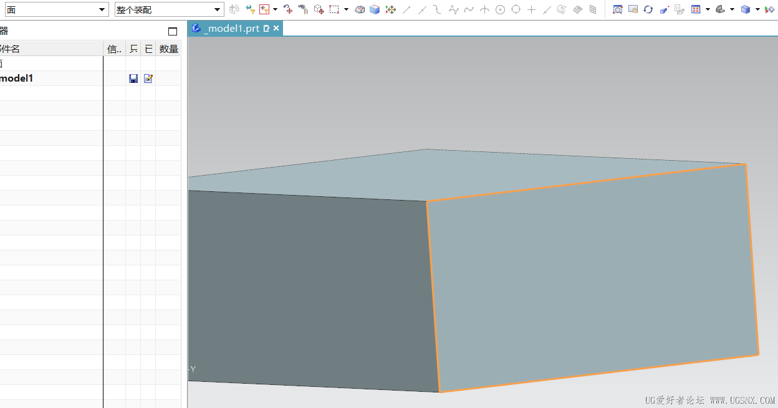Select the pan view hand icon

(x=633, y=9)
